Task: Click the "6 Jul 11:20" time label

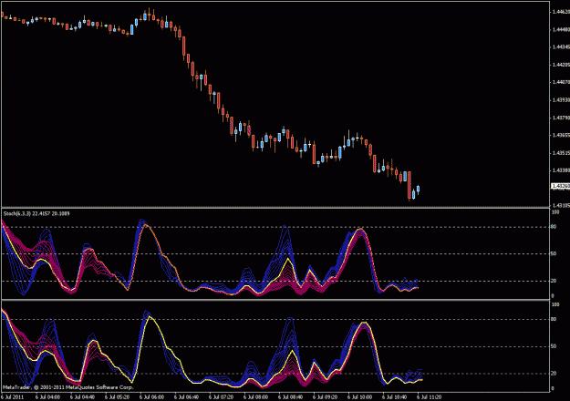Action: pos(430,397)
